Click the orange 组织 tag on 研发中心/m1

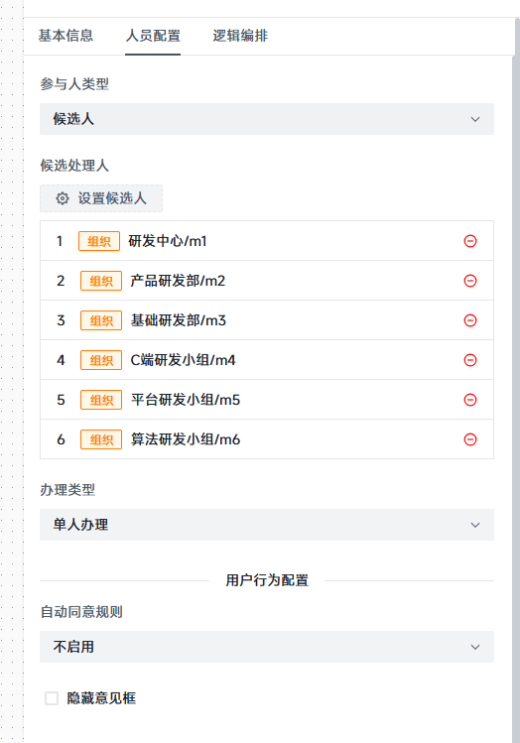tap(99, 241)
